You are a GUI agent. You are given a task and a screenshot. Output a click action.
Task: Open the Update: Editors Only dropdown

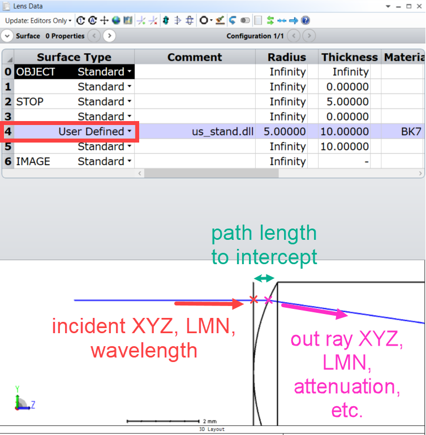[38, 20]
